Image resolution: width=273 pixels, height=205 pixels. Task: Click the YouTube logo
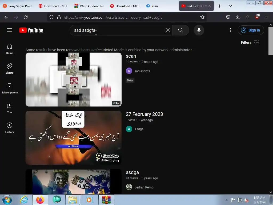[x=31, y=30]
